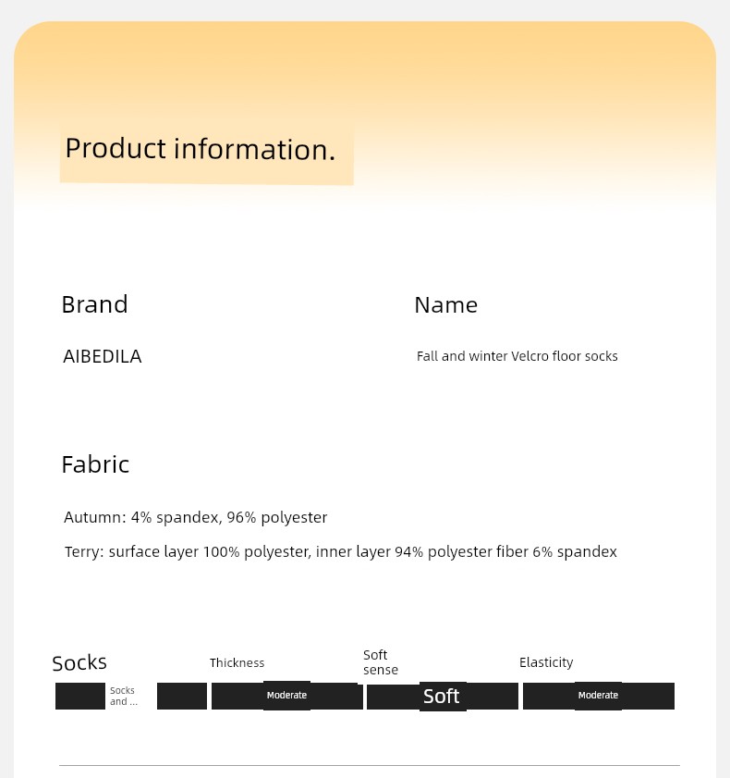
Task: Click the truncated 'Socks and ...' text
Action: pos(124,697)
